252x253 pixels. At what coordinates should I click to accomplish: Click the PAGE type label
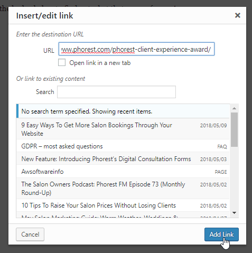[x=221, y=172]
